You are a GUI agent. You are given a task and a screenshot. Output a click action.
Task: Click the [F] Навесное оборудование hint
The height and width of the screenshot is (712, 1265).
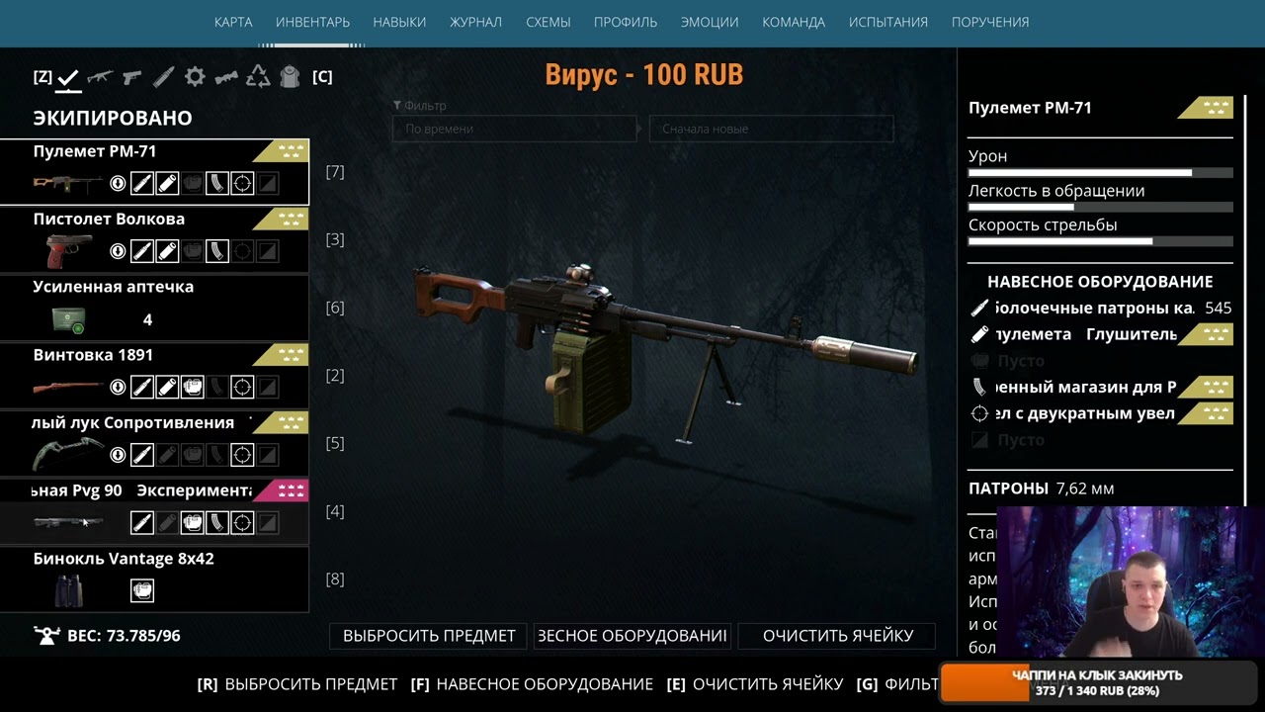[531, 684]
